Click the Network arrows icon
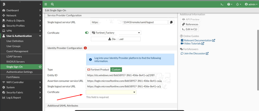 [x=4, y=16]
